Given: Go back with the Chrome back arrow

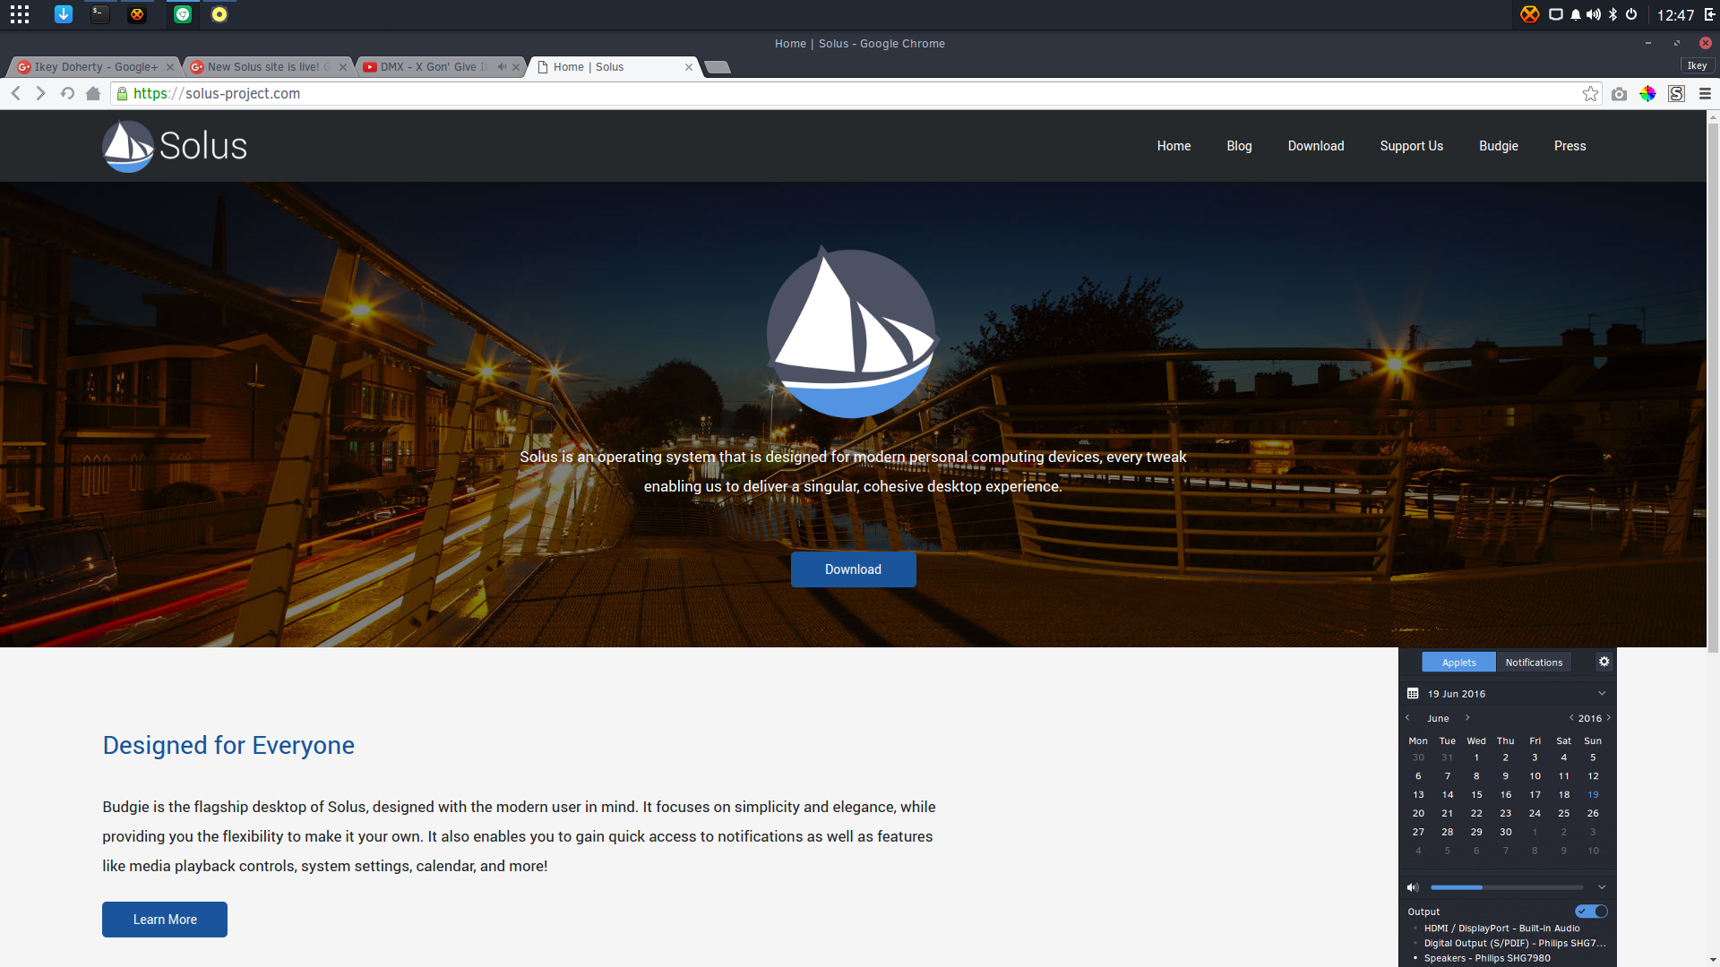Looking at the screenshot, I should pyautogui.click(x=16, y=93).
